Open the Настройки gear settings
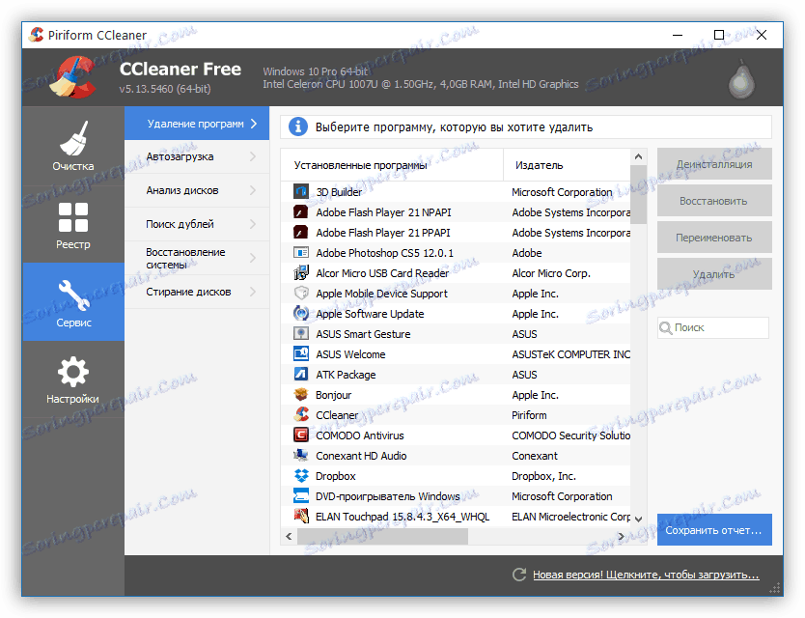Image resolution: width=805 pixels, height=618 pixels. point(73,379)
